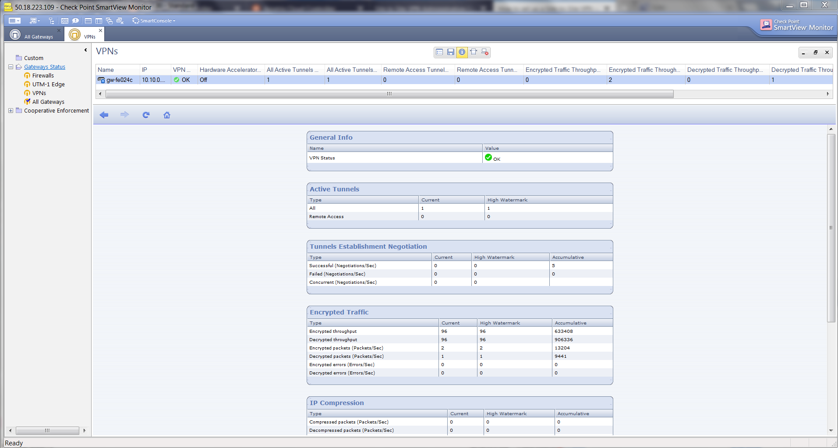Expand the Cooperative Enforcement folder
The height and width of the screenshot is (448, 838).
11,111
